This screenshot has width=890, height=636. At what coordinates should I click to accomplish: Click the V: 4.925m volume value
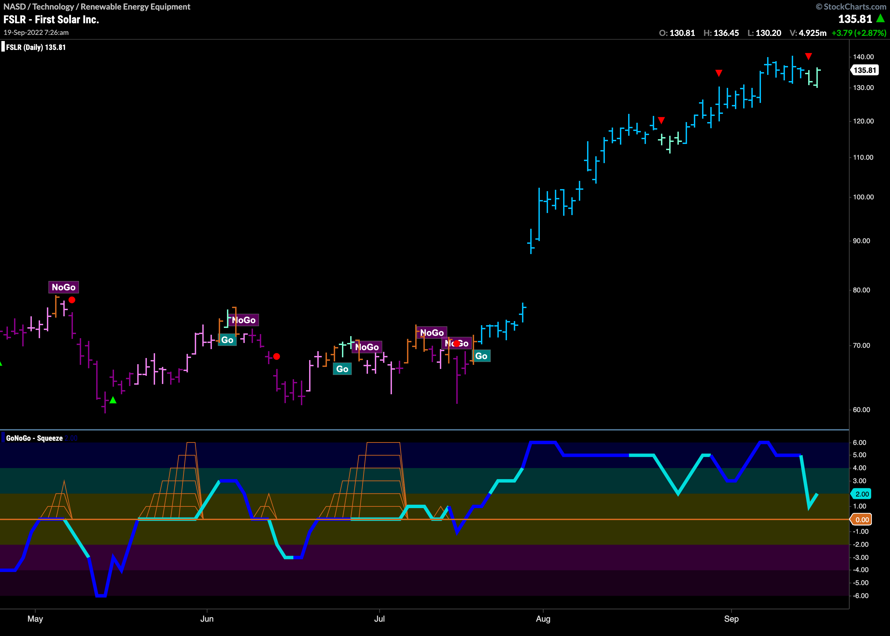[808, 33]
